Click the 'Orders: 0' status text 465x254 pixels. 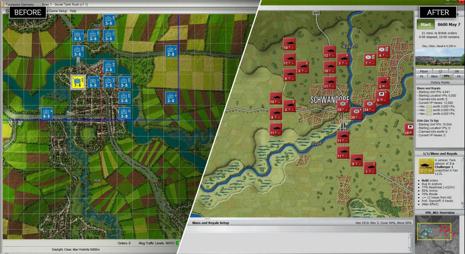click(124, 243)
